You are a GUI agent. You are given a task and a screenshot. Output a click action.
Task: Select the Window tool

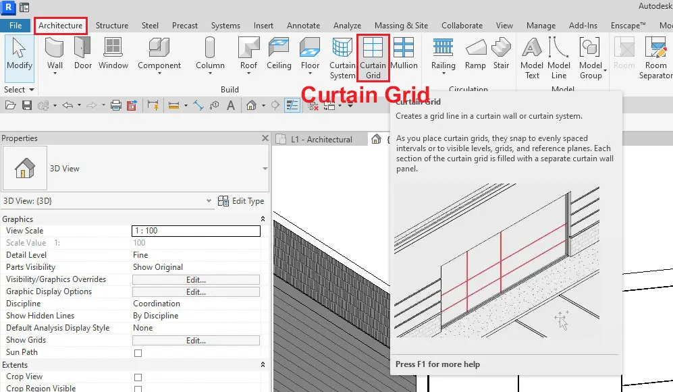tap(113, 53)
